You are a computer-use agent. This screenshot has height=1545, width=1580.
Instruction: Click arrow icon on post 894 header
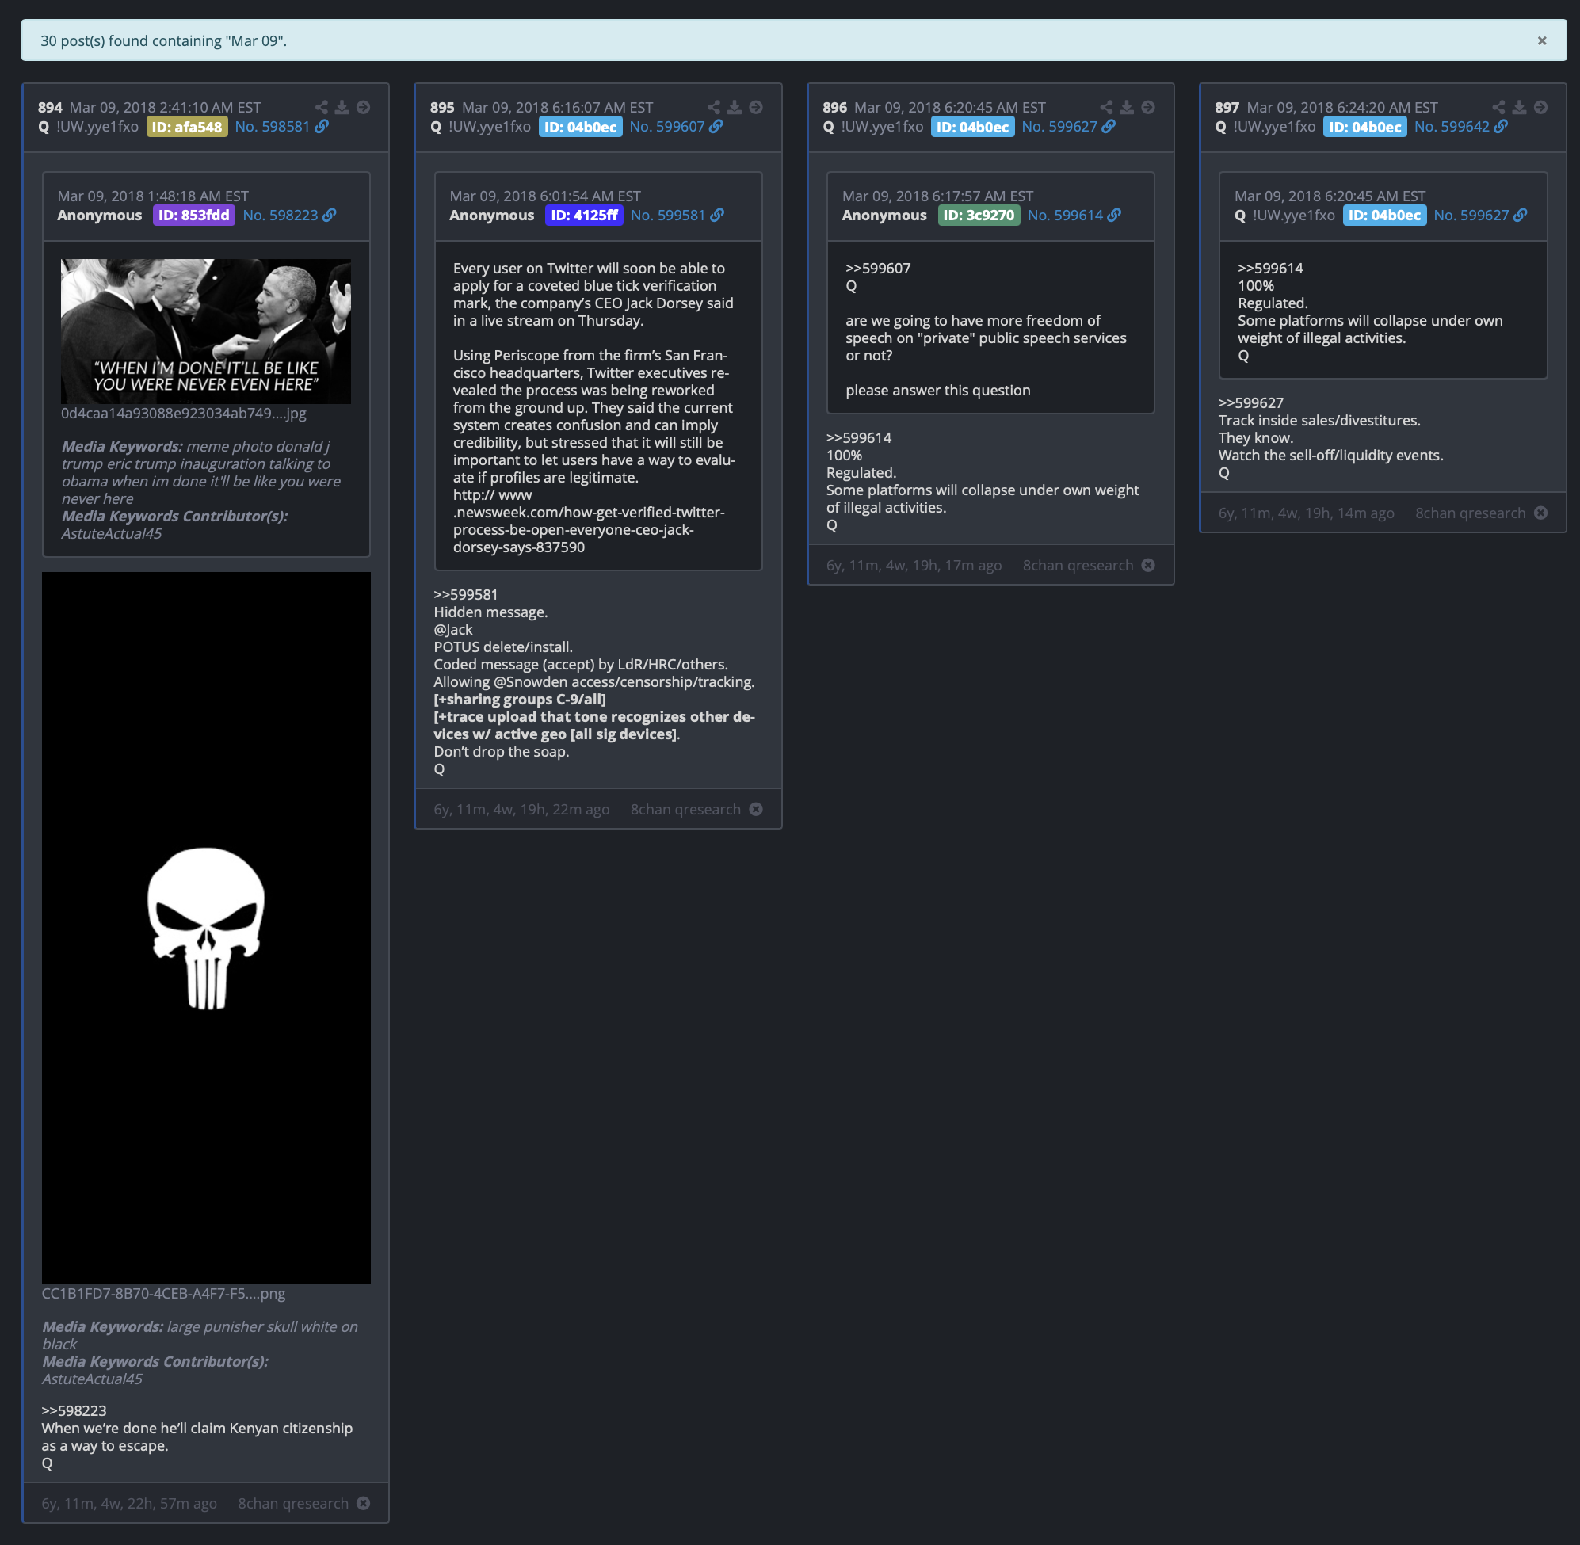364,107
